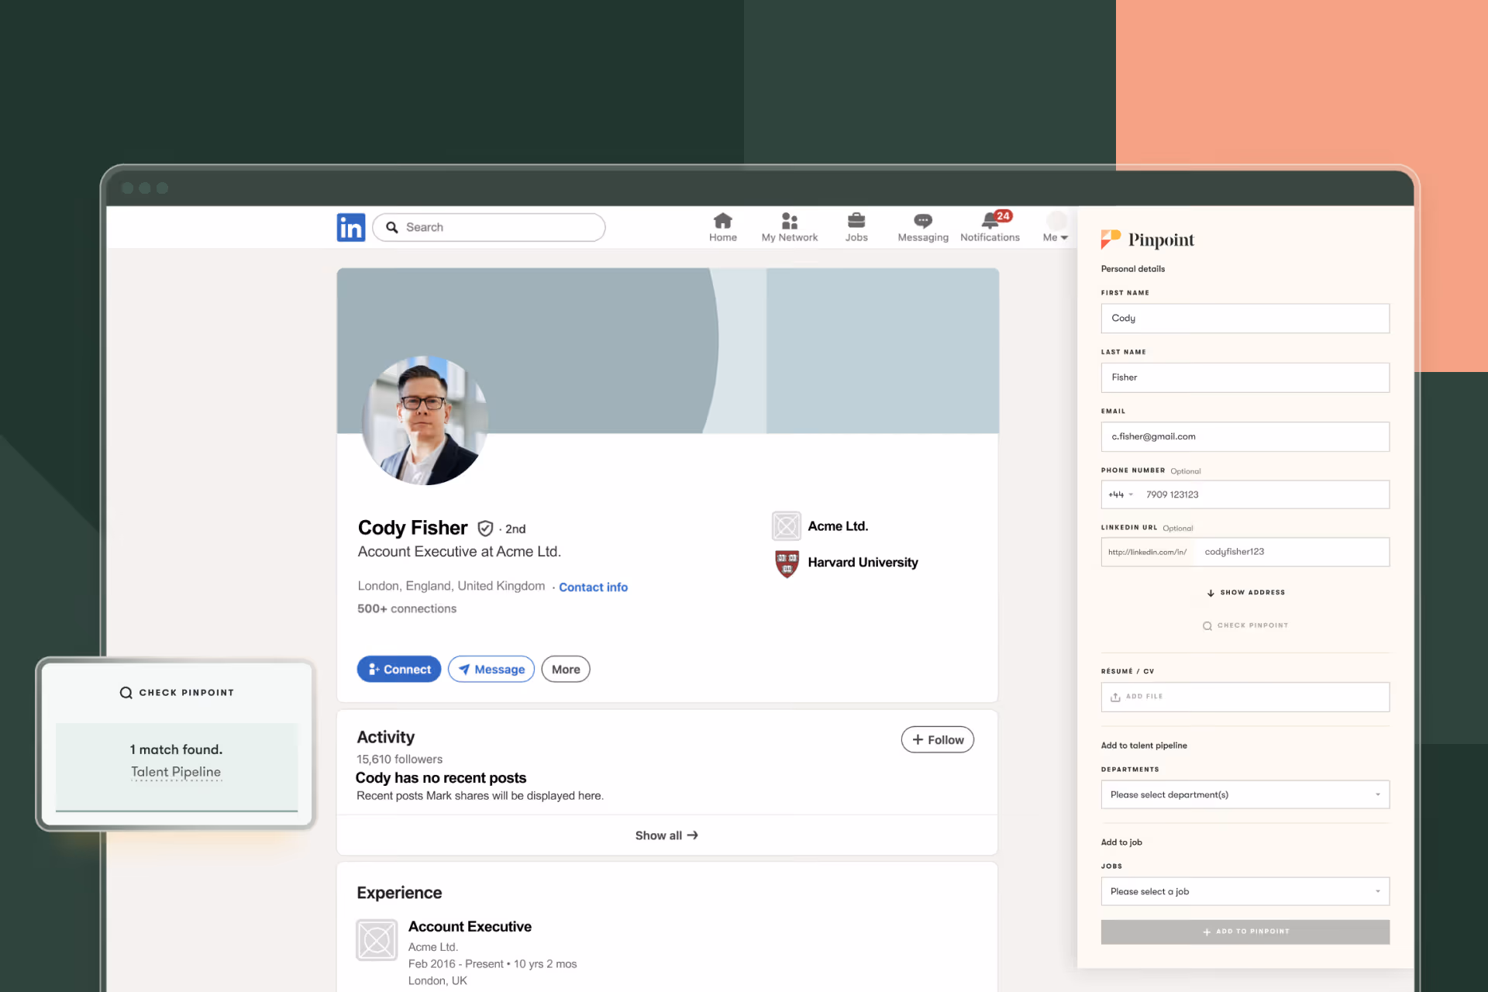This screenshot has height=992, width=1488.
Task: Click the Cody Fisher profile name
Action: click(412, 528)
